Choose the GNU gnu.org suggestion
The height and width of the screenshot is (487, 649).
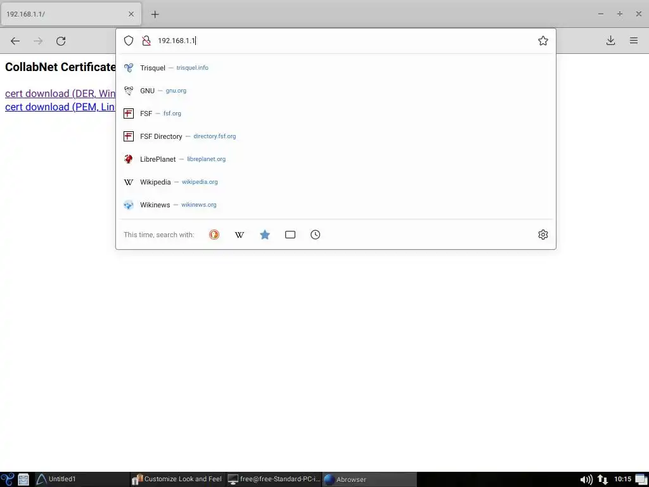[x=336, y=90]
